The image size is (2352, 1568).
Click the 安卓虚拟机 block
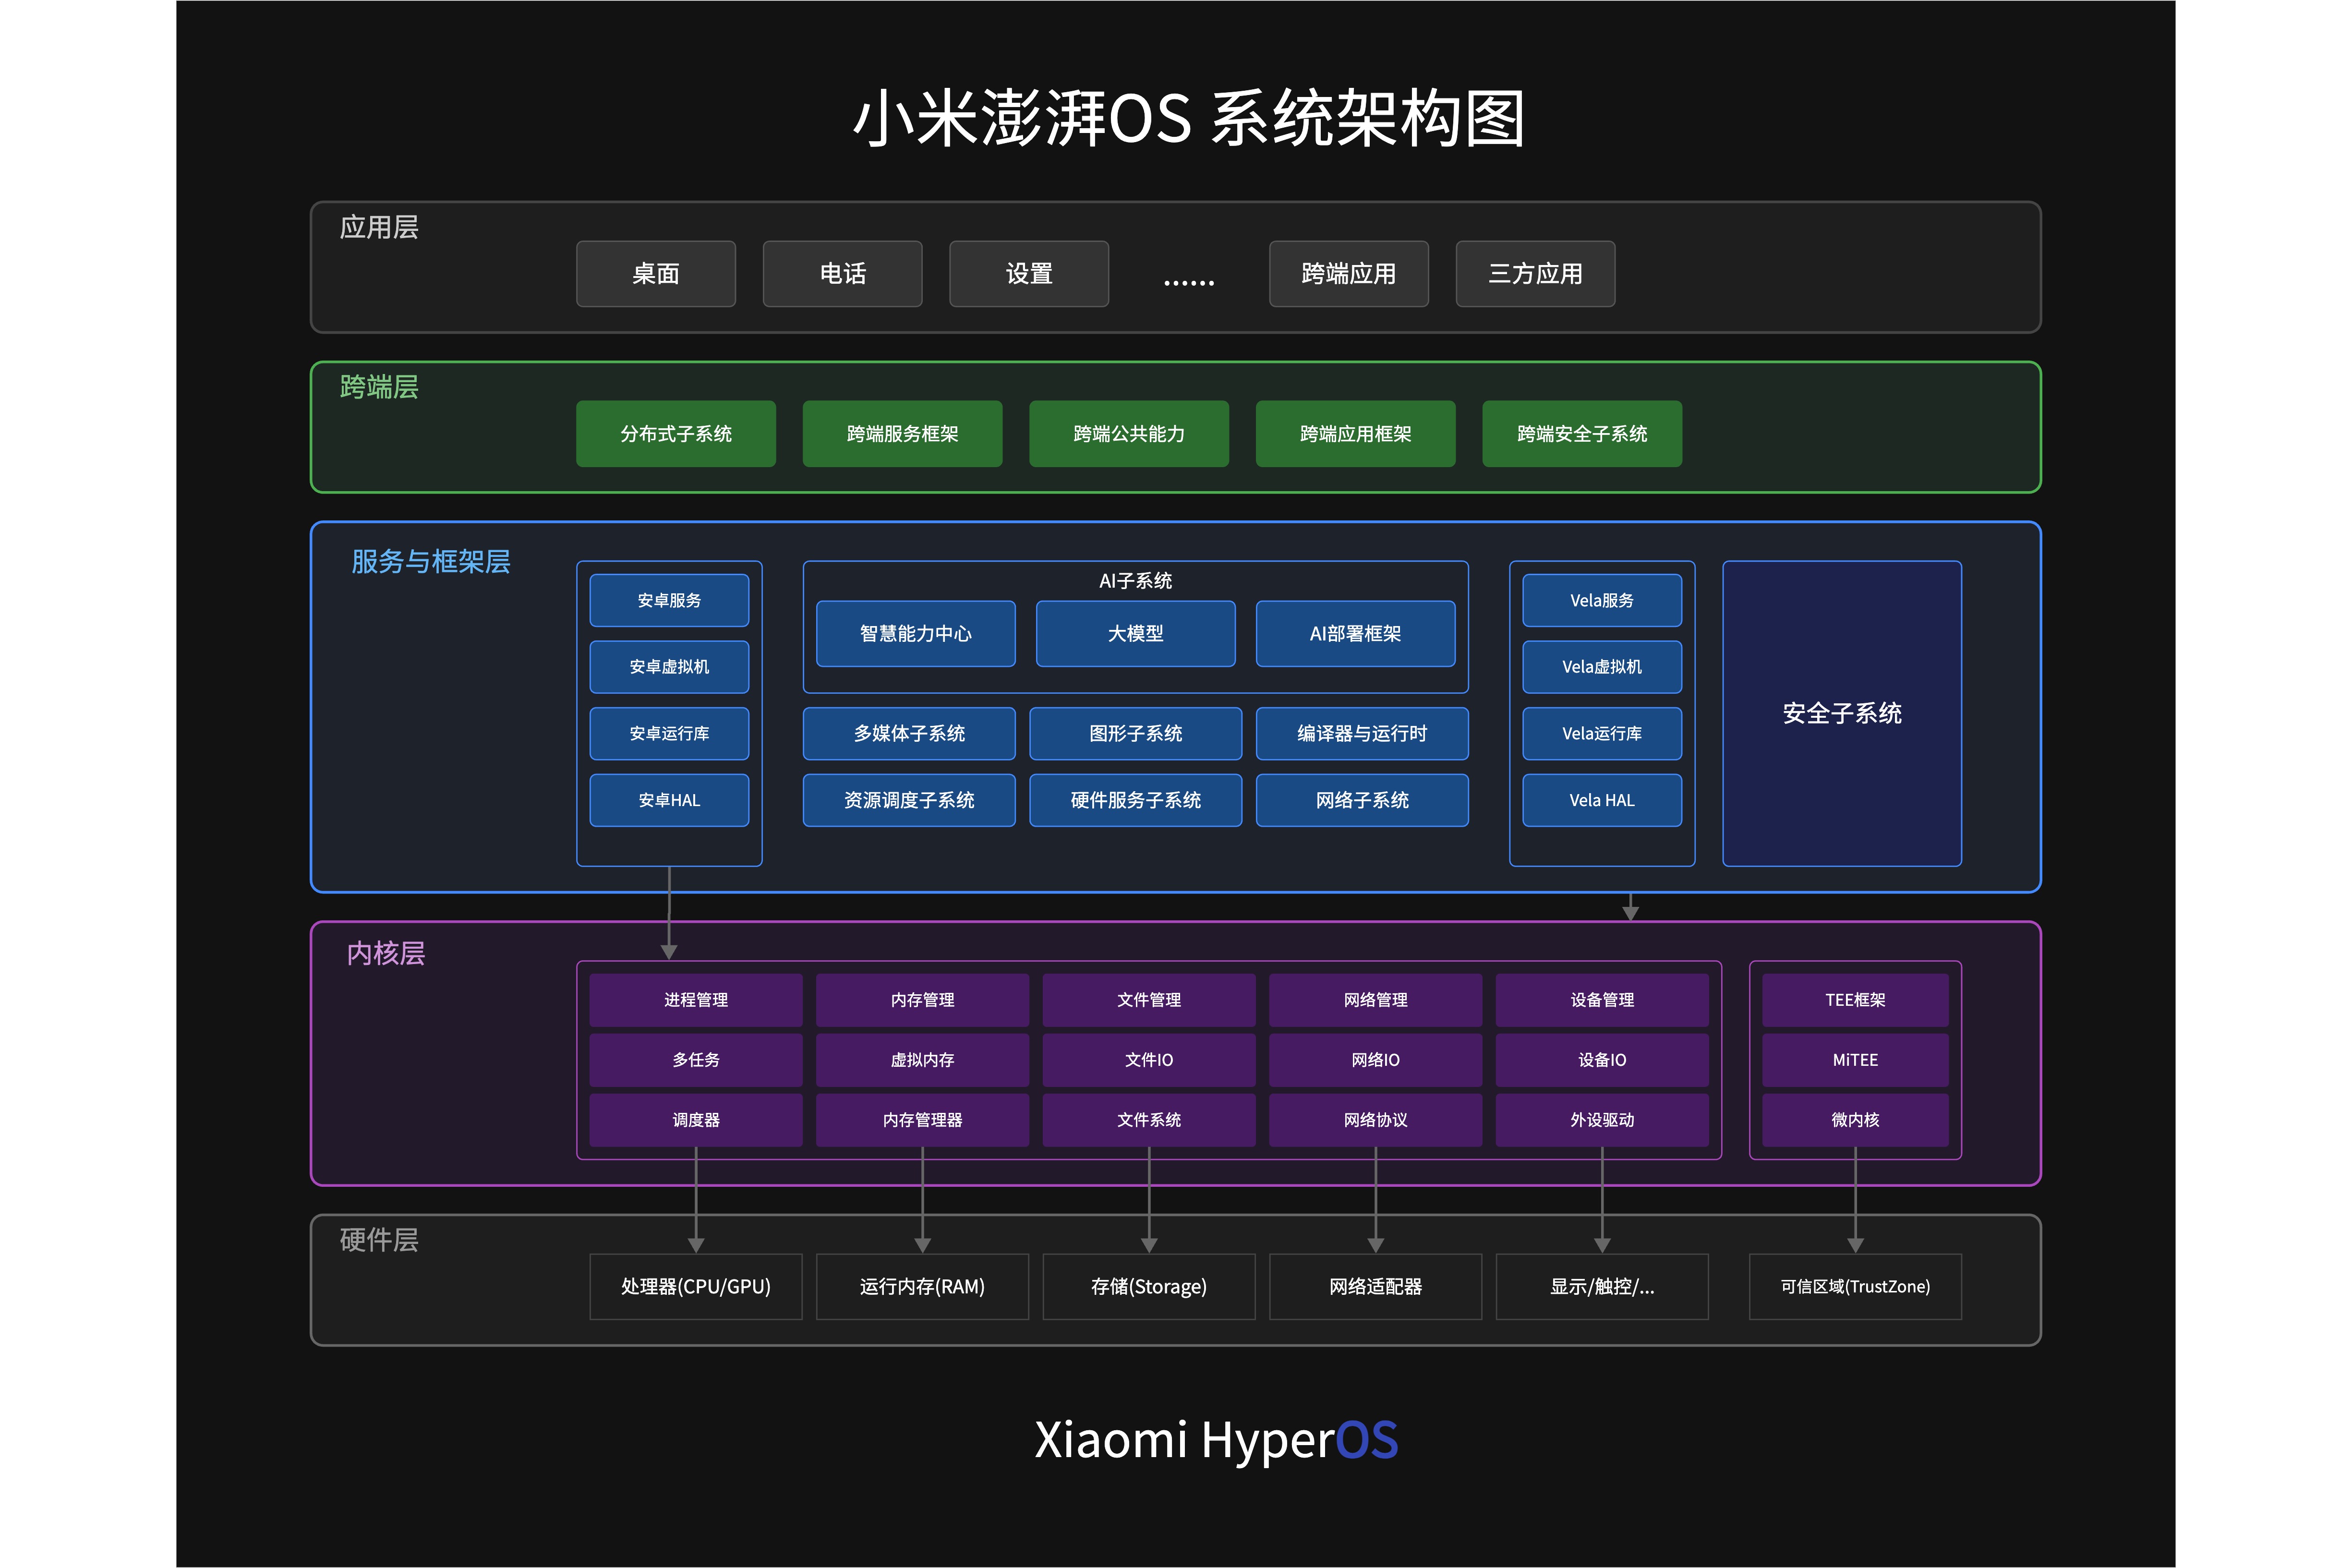click(x=669, y=666)
